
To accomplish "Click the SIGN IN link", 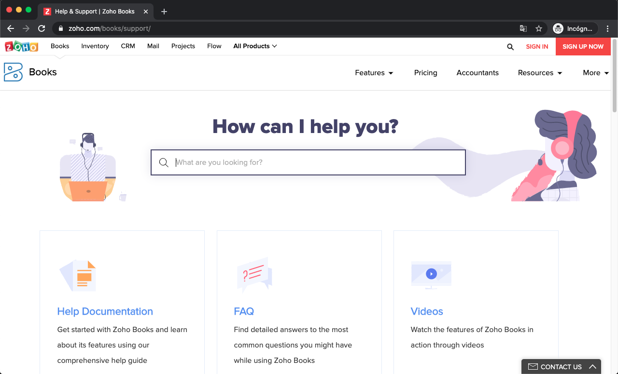I will coord(537,47).
